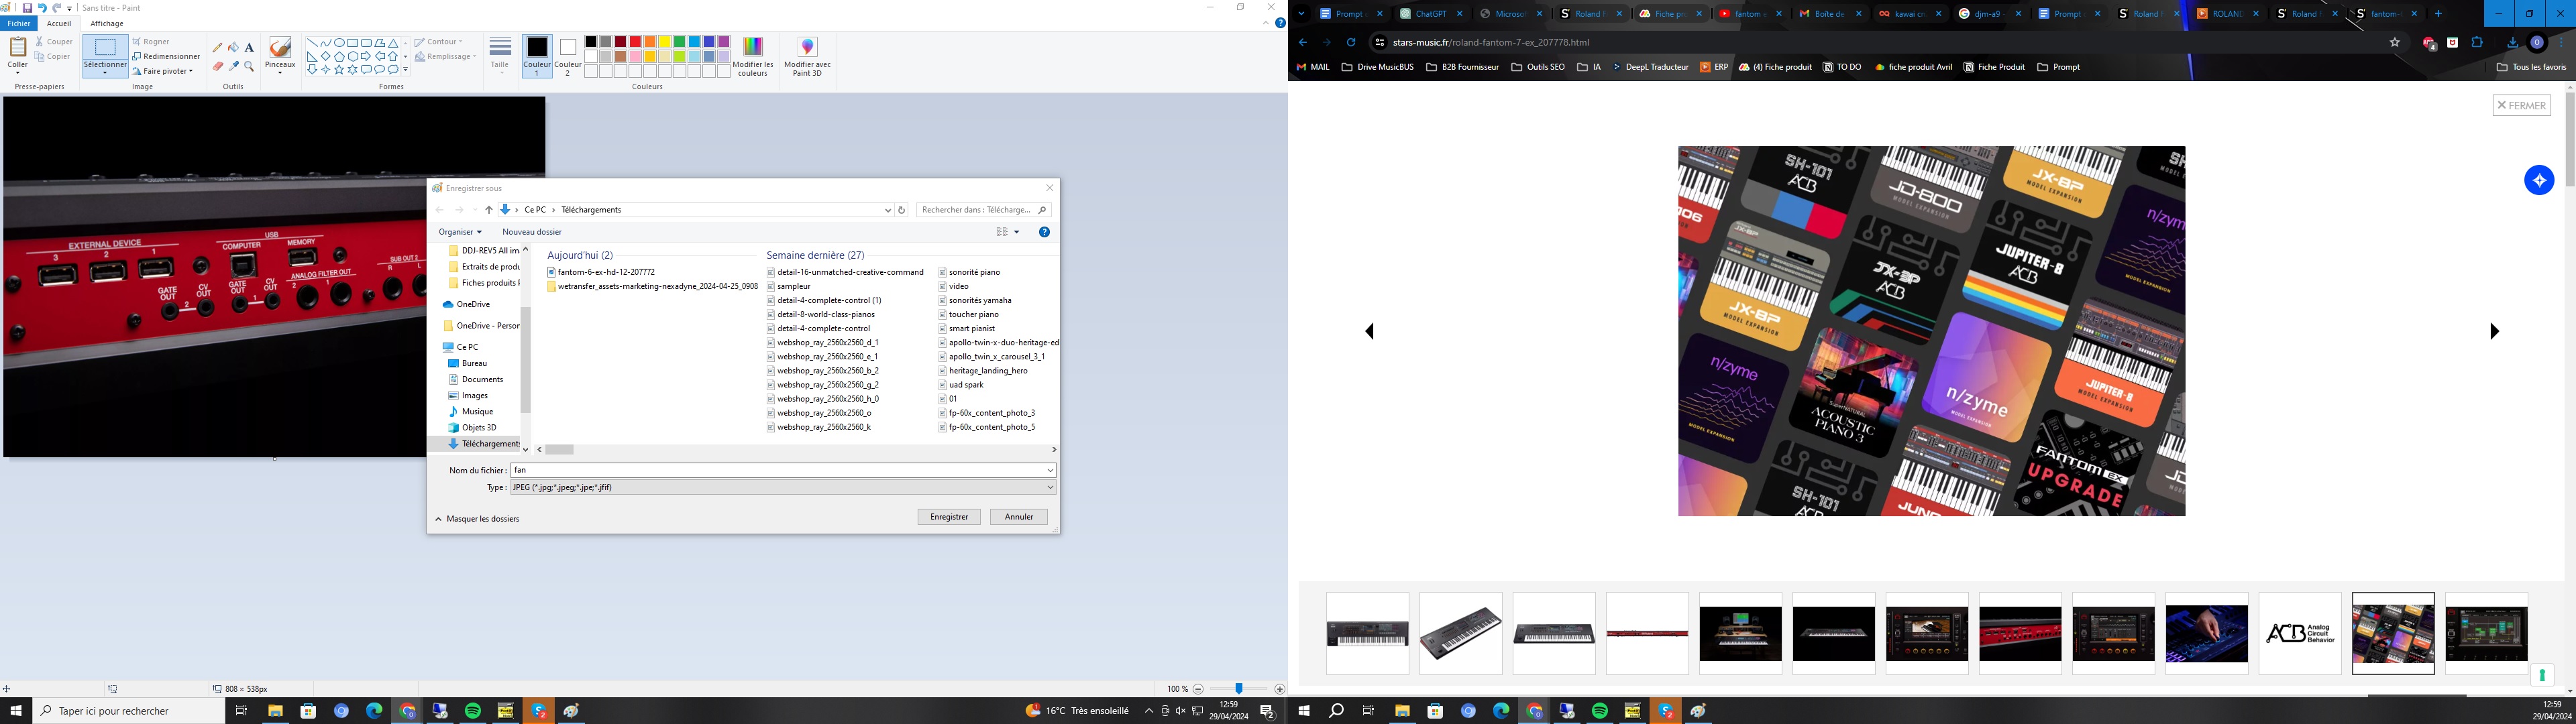2576x724 pixels.
Task: Select Couleur 2 in Paint
Action: [x=568, y=57]
